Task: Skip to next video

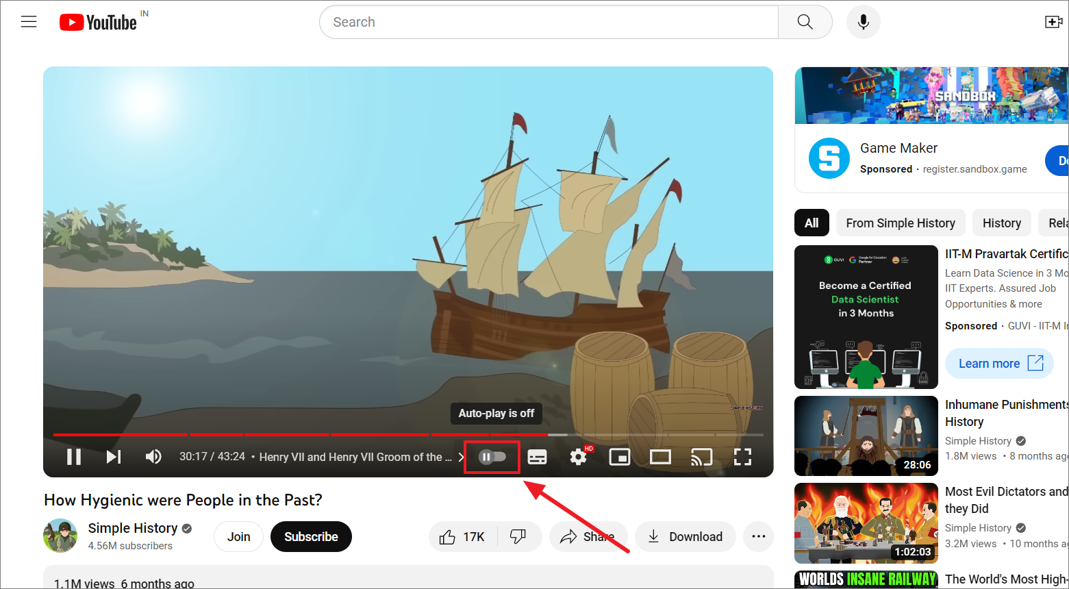Action: (x=114, y=457)
